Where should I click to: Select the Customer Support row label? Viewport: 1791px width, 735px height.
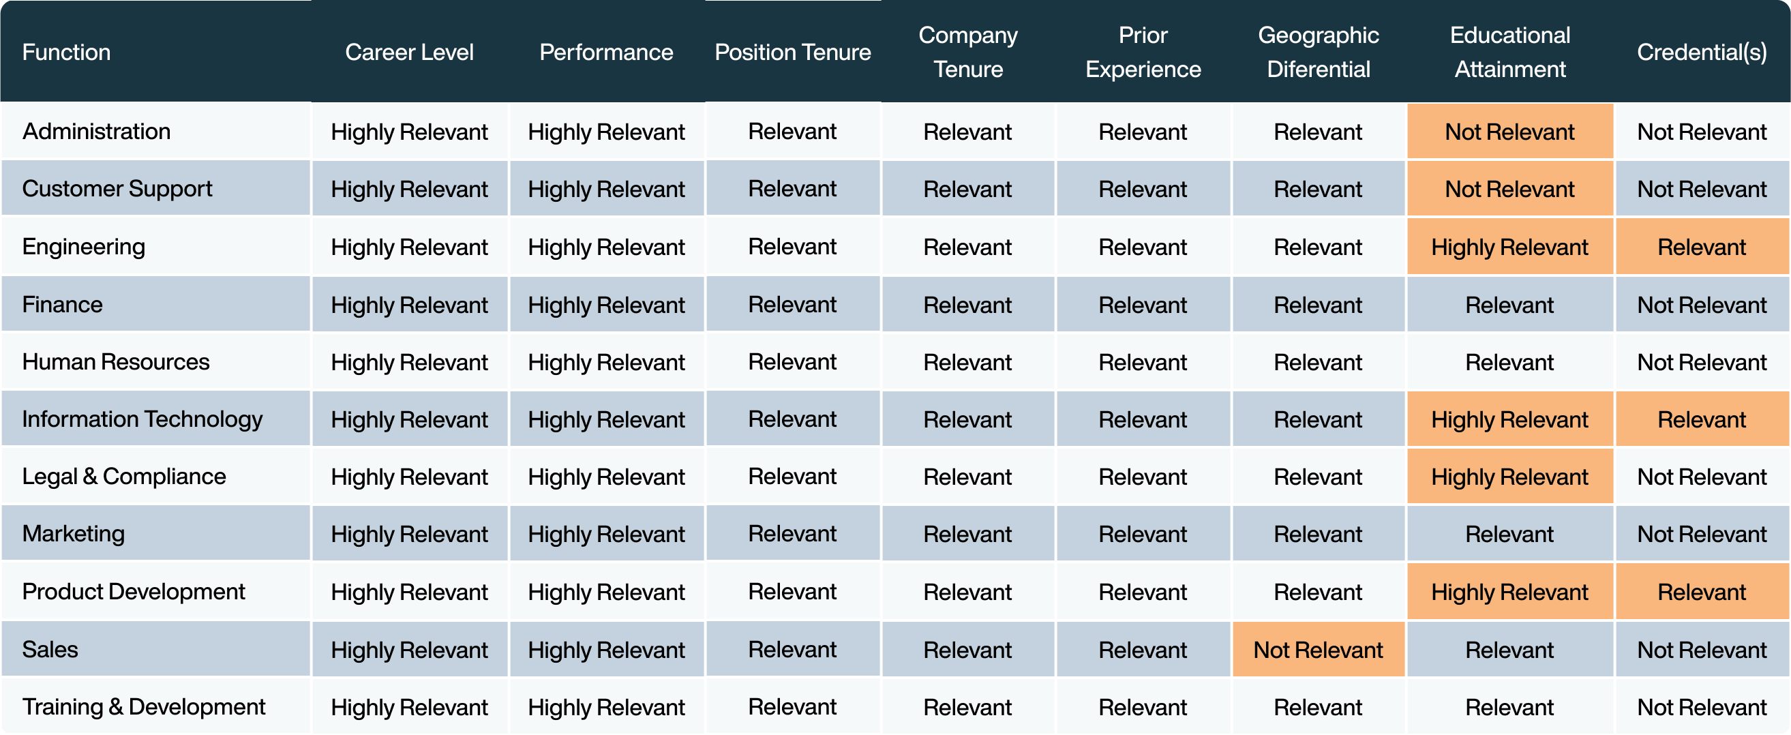pyautogui.click(x=117, y=188)
